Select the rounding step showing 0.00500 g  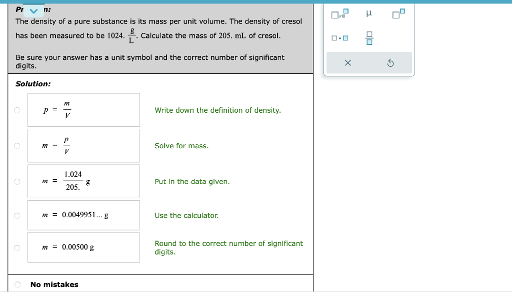16,247
